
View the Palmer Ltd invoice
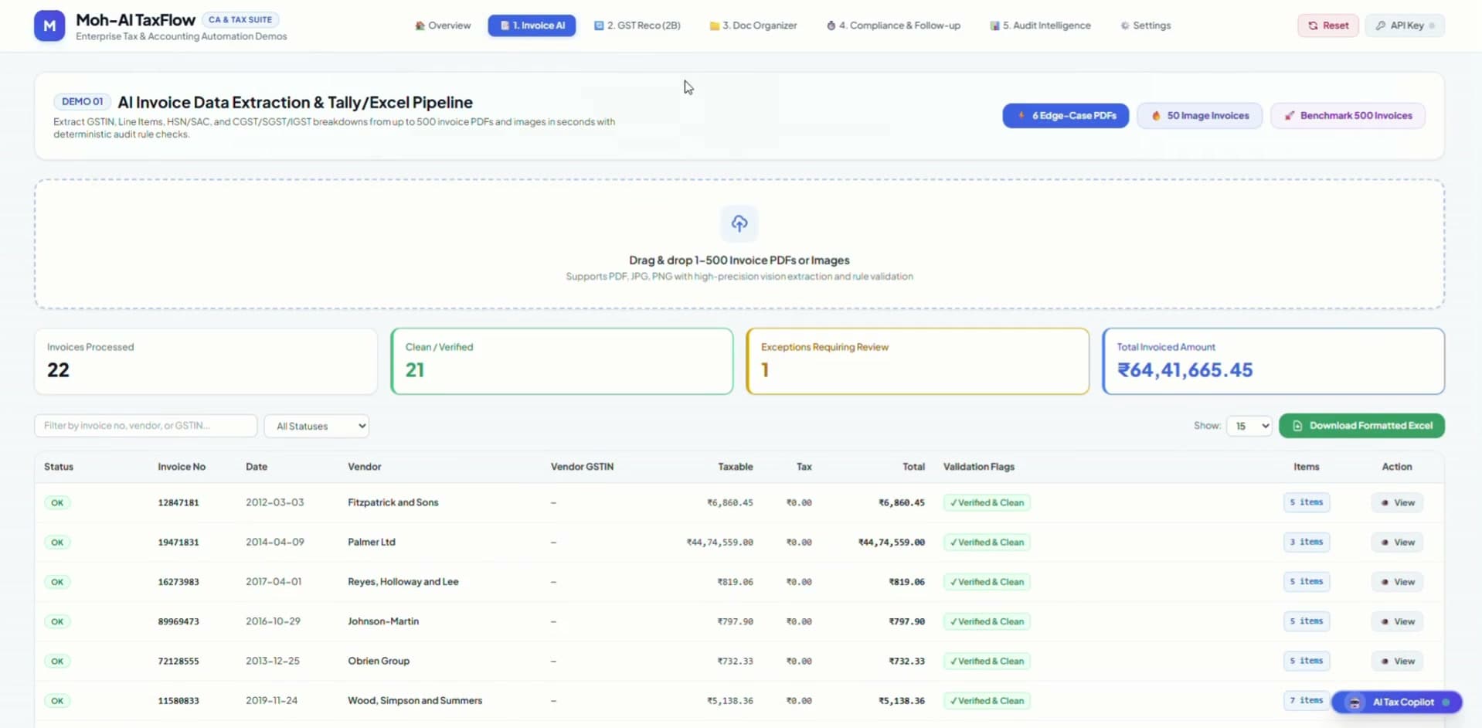point(1397,543)
